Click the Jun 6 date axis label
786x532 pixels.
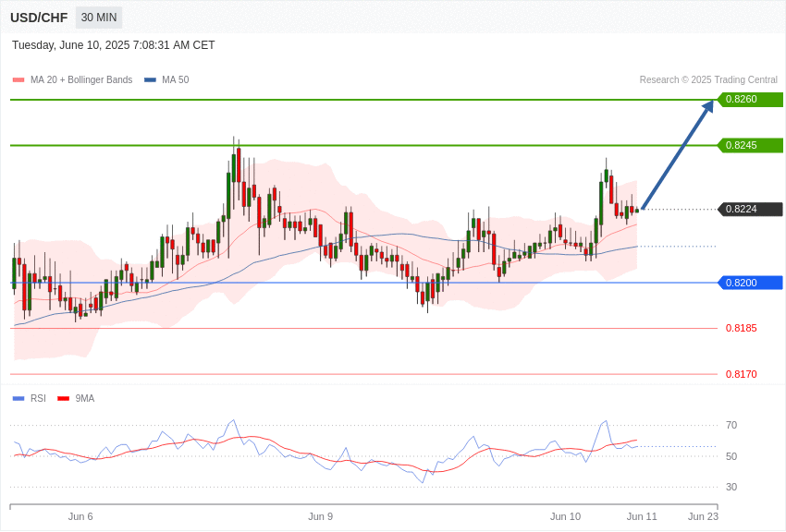click(80, 516)
